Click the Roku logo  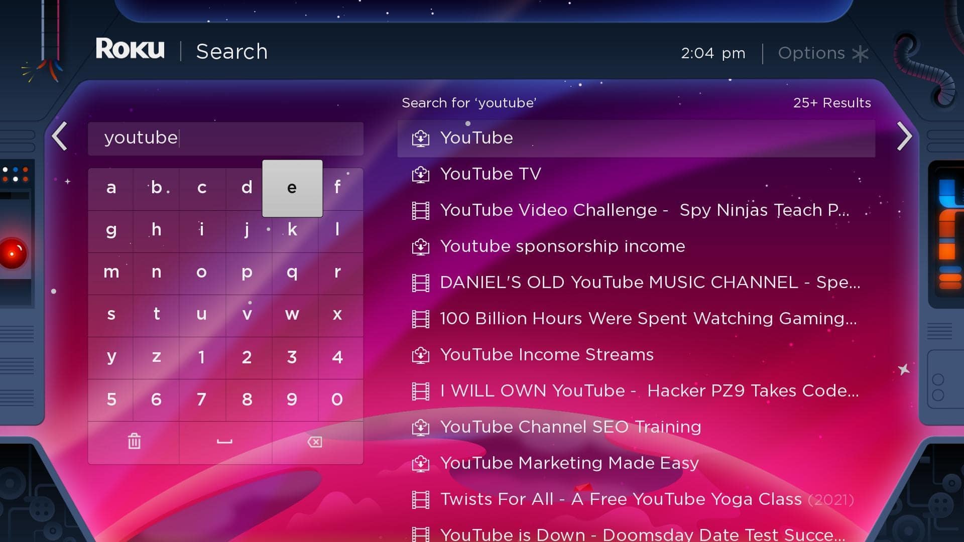[130, 49]
